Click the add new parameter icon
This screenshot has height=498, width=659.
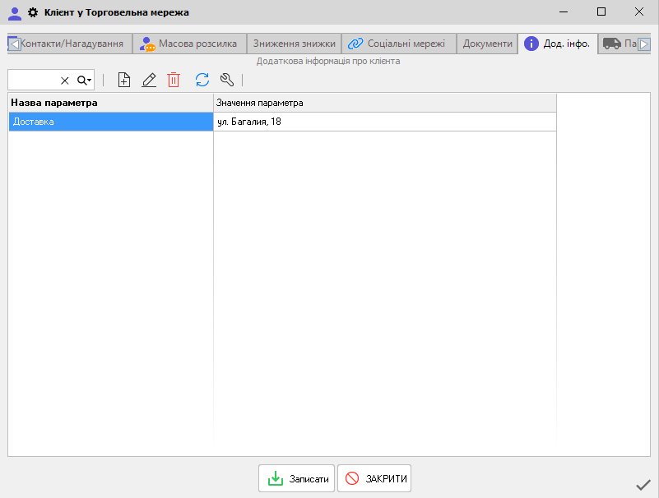point(124,80)
